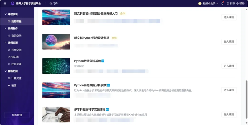Open notifications bell icon

222,3
